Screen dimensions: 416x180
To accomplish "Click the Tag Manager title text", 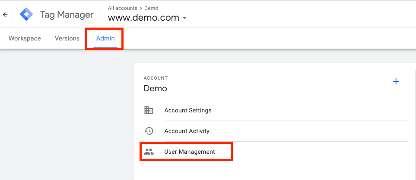I will 67,15.
